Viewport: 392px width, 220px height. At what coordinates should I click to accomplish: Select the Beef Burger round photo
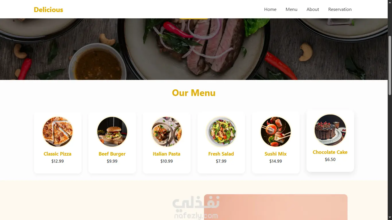(x=112, y=132)
